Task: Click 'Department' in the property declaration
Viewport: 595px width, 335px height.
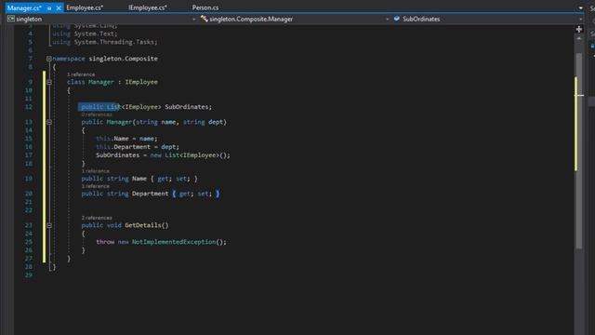Action: pyautogui.click(x=151, y=194)
